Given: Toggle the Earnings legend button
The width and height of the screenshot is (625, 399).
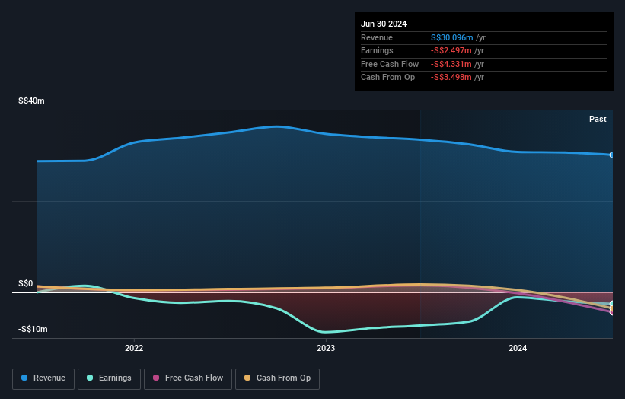Looking at the screenshot, I should pyautogui.click(x=109, y=378).
